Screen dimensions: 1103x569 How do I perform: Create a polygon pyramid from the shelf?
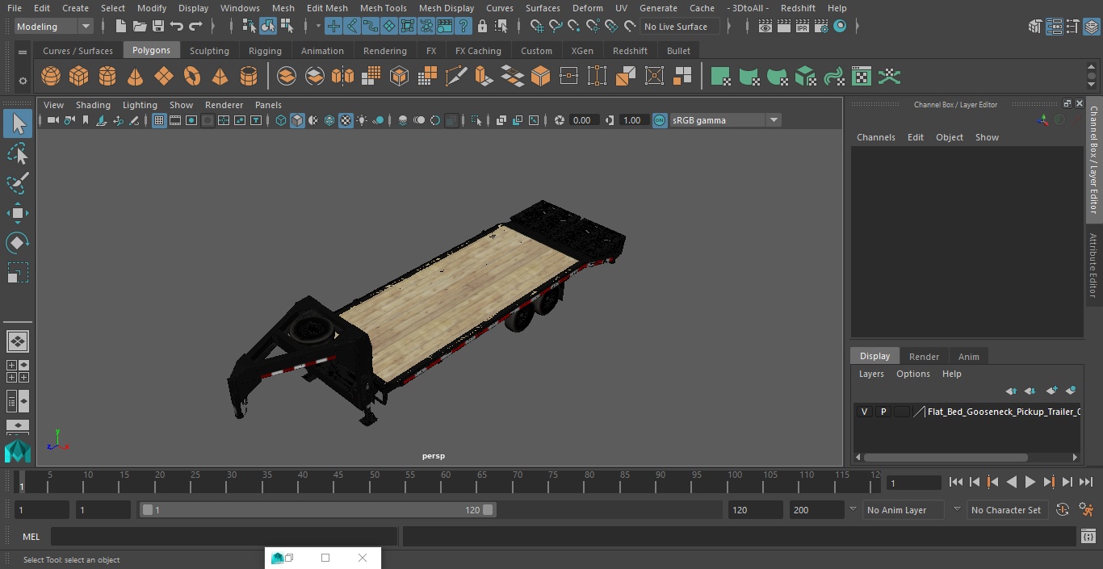point(220,77)
